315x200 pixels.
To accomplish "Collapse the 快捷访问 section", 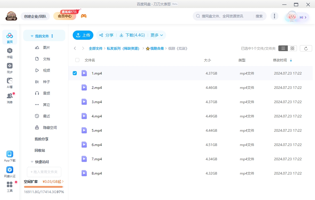I will [x=32, y=161].
